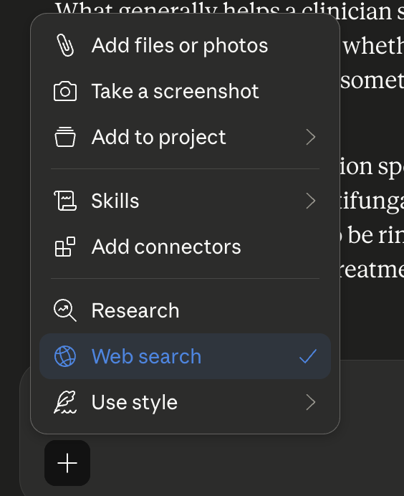
Task: Enable Research mode
Action: pyautogui.click(x=186, y=310)
